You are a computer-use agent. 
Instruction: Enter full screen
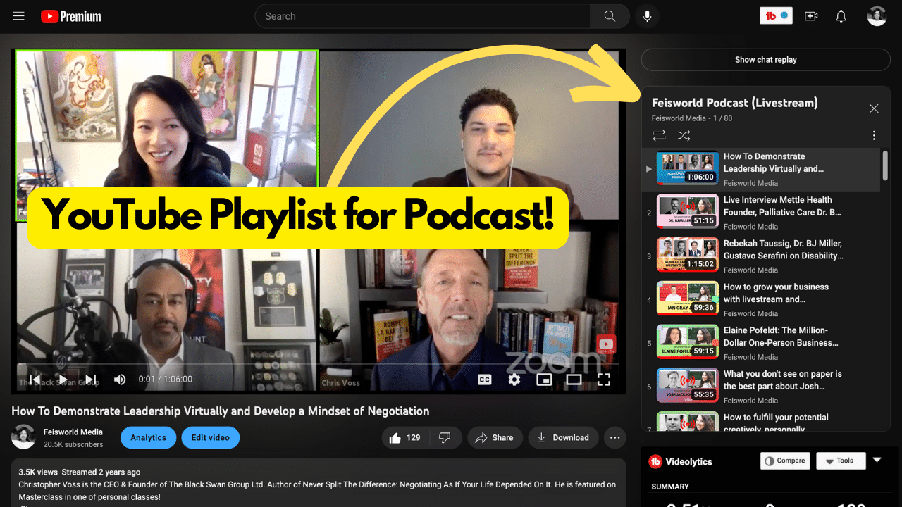coord(603,380)
